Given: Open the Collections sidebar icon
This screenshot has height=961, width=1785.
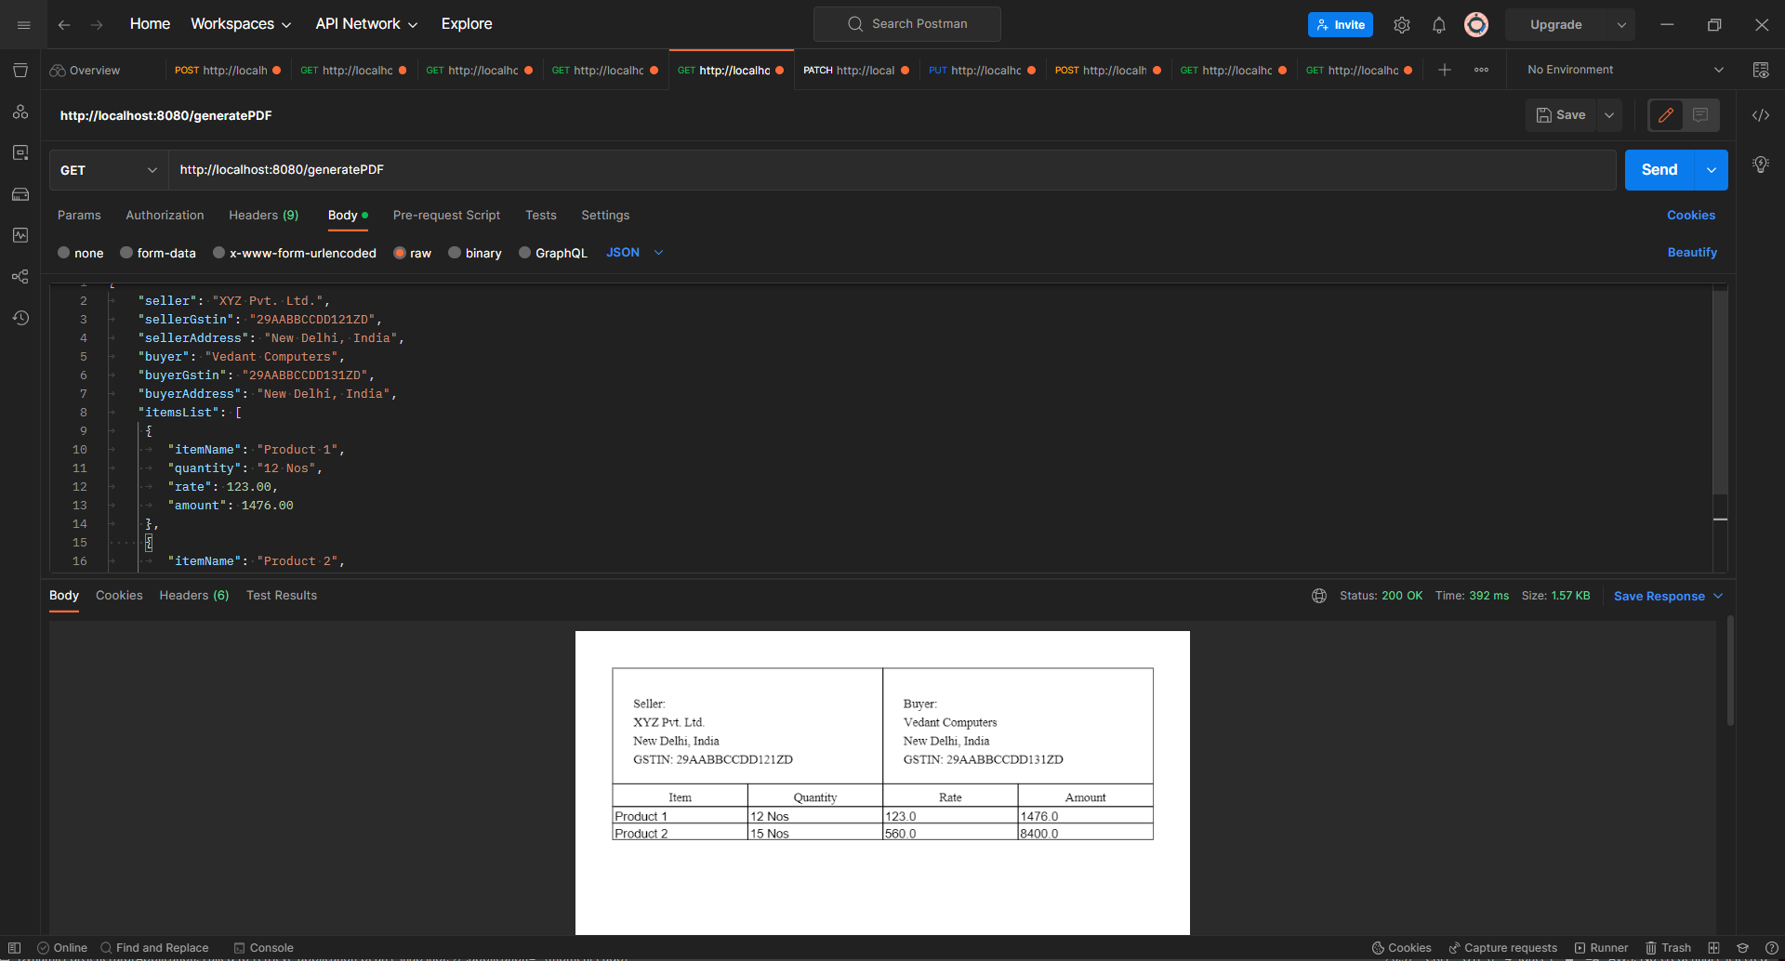Looking at the screenshot, I should pos(20,70).
